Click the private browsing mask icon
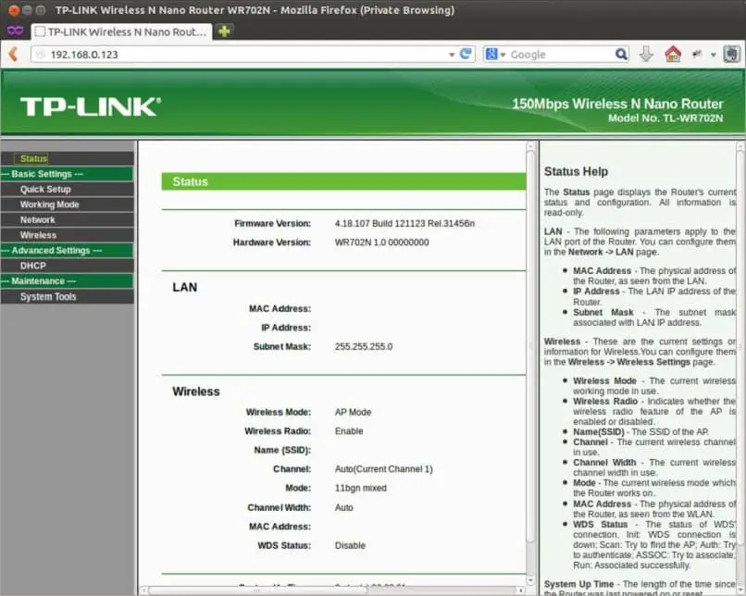Screen dimensions: 746x596 click(15, 31)
